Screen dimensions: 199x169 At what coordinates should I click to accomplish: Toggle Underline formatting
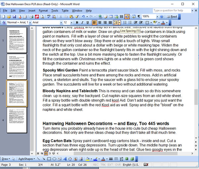pyautogui.click(x=88, y=23)
